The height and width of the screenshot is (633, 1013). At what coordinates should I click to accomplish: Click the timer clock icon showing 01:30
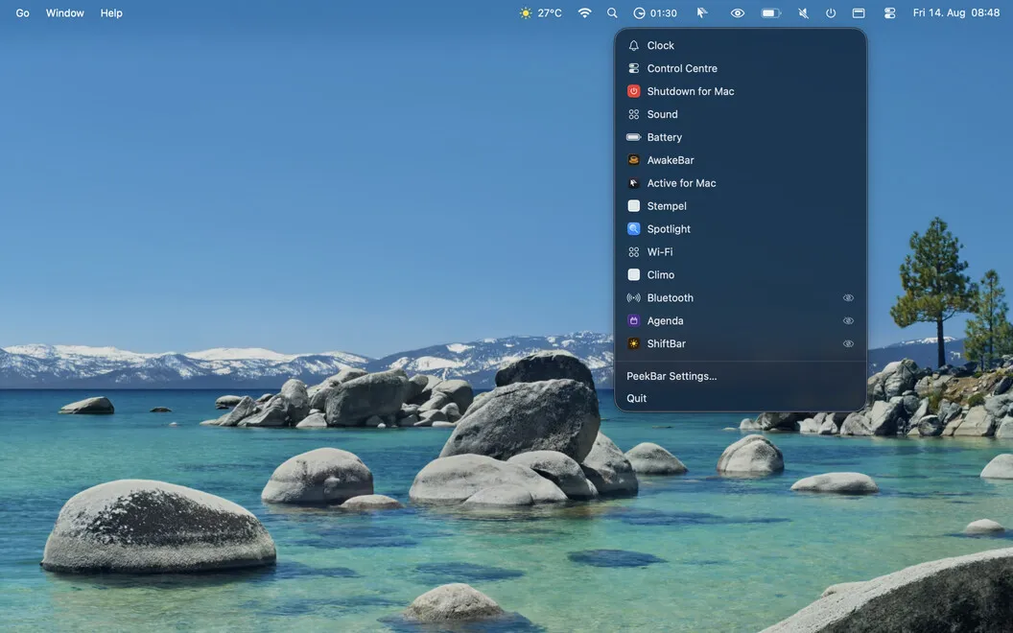tap(639, 12)
